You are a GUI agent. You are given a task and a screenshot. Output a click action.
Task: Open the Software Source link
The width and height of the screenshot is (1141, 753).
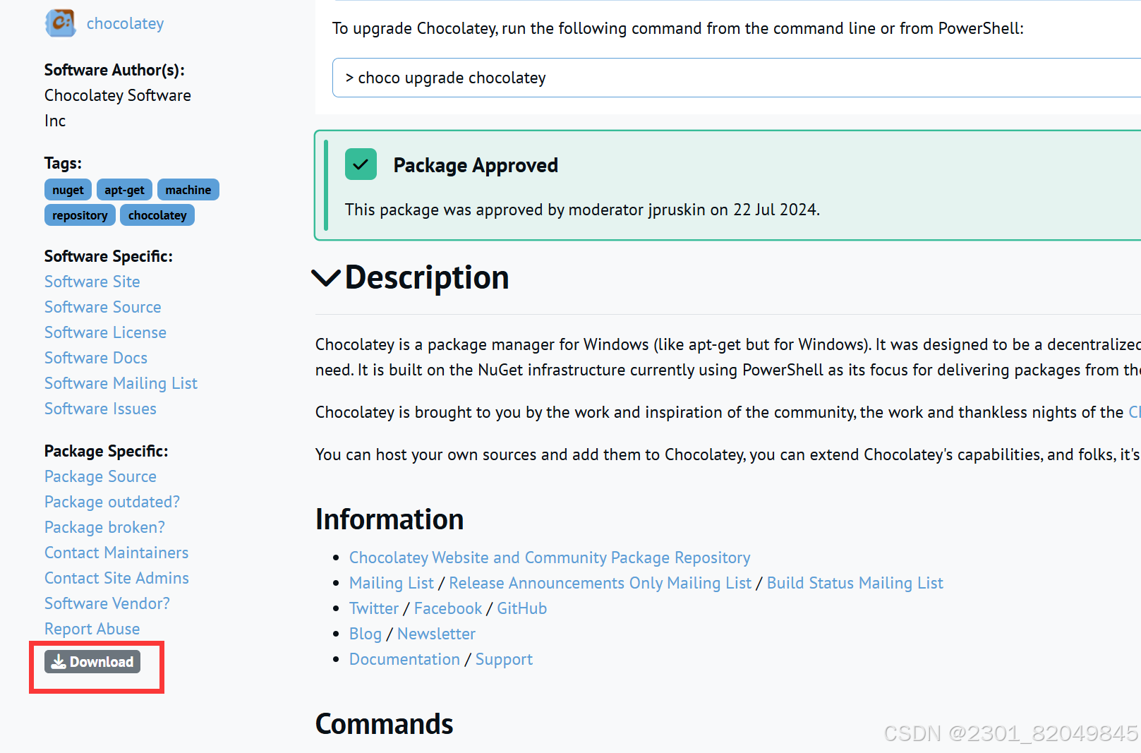click(103, 307)
